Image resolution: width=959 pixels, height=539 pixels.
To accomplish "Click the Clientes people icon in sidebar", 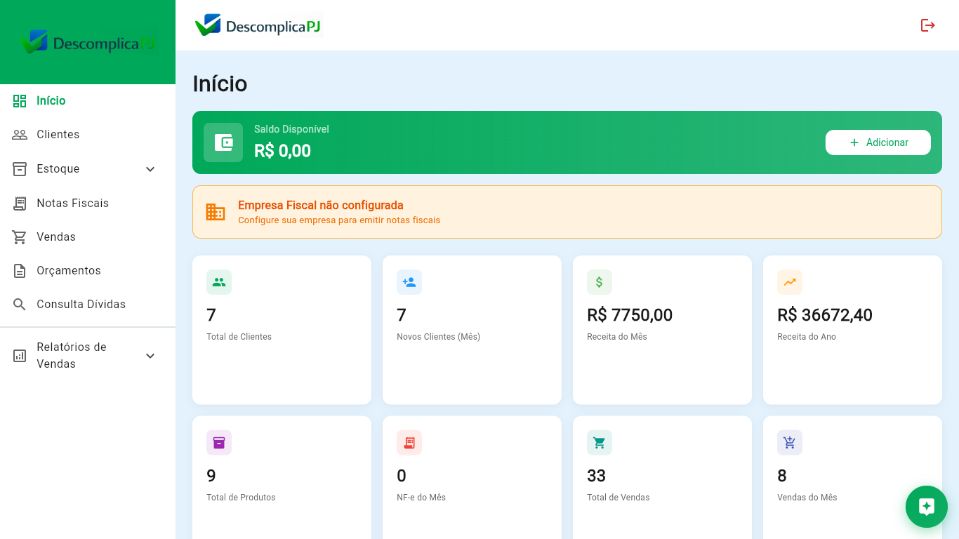I will click(20, 135).
